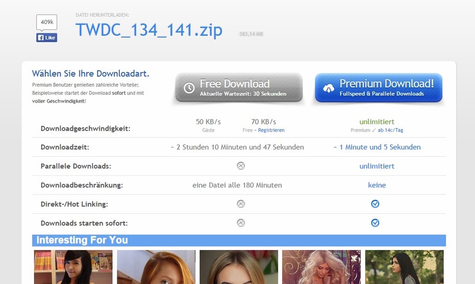Viewport: 475px width, 284px height.
Task: Click the keine value in Downloadbeschränkung row
Action: click(377, 185)
